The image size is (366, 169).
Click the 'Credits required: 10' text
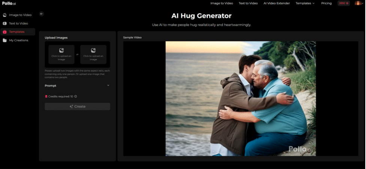(60, 96)
